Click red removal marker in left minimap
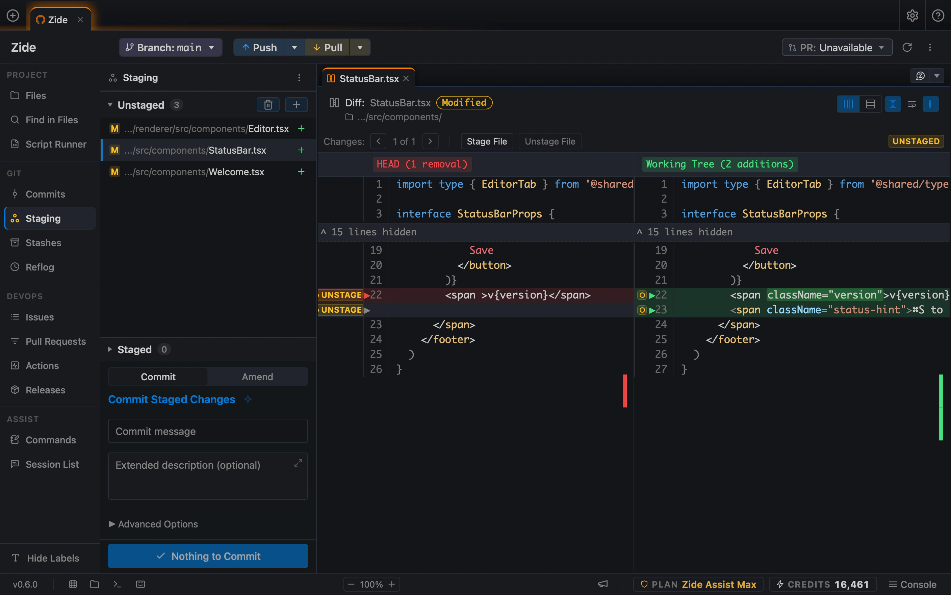The height and width of the screenshot is (595, 951). pyautogui.click(x=624, y=391)
